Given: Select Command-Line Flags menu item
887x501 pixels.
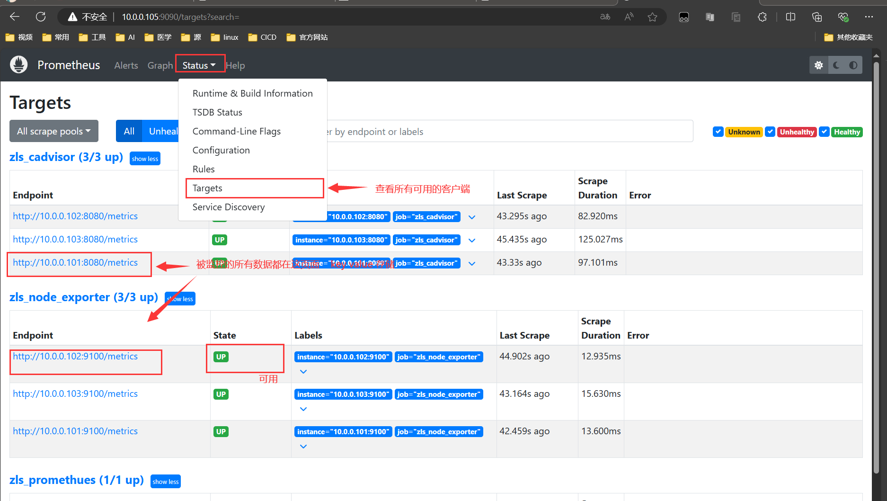Looking at the screenshot, I should (253, 131).
